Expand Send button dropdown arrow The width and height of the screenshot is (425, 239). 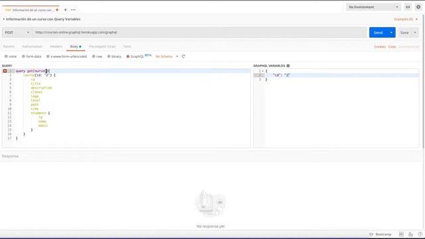(391, 33)
